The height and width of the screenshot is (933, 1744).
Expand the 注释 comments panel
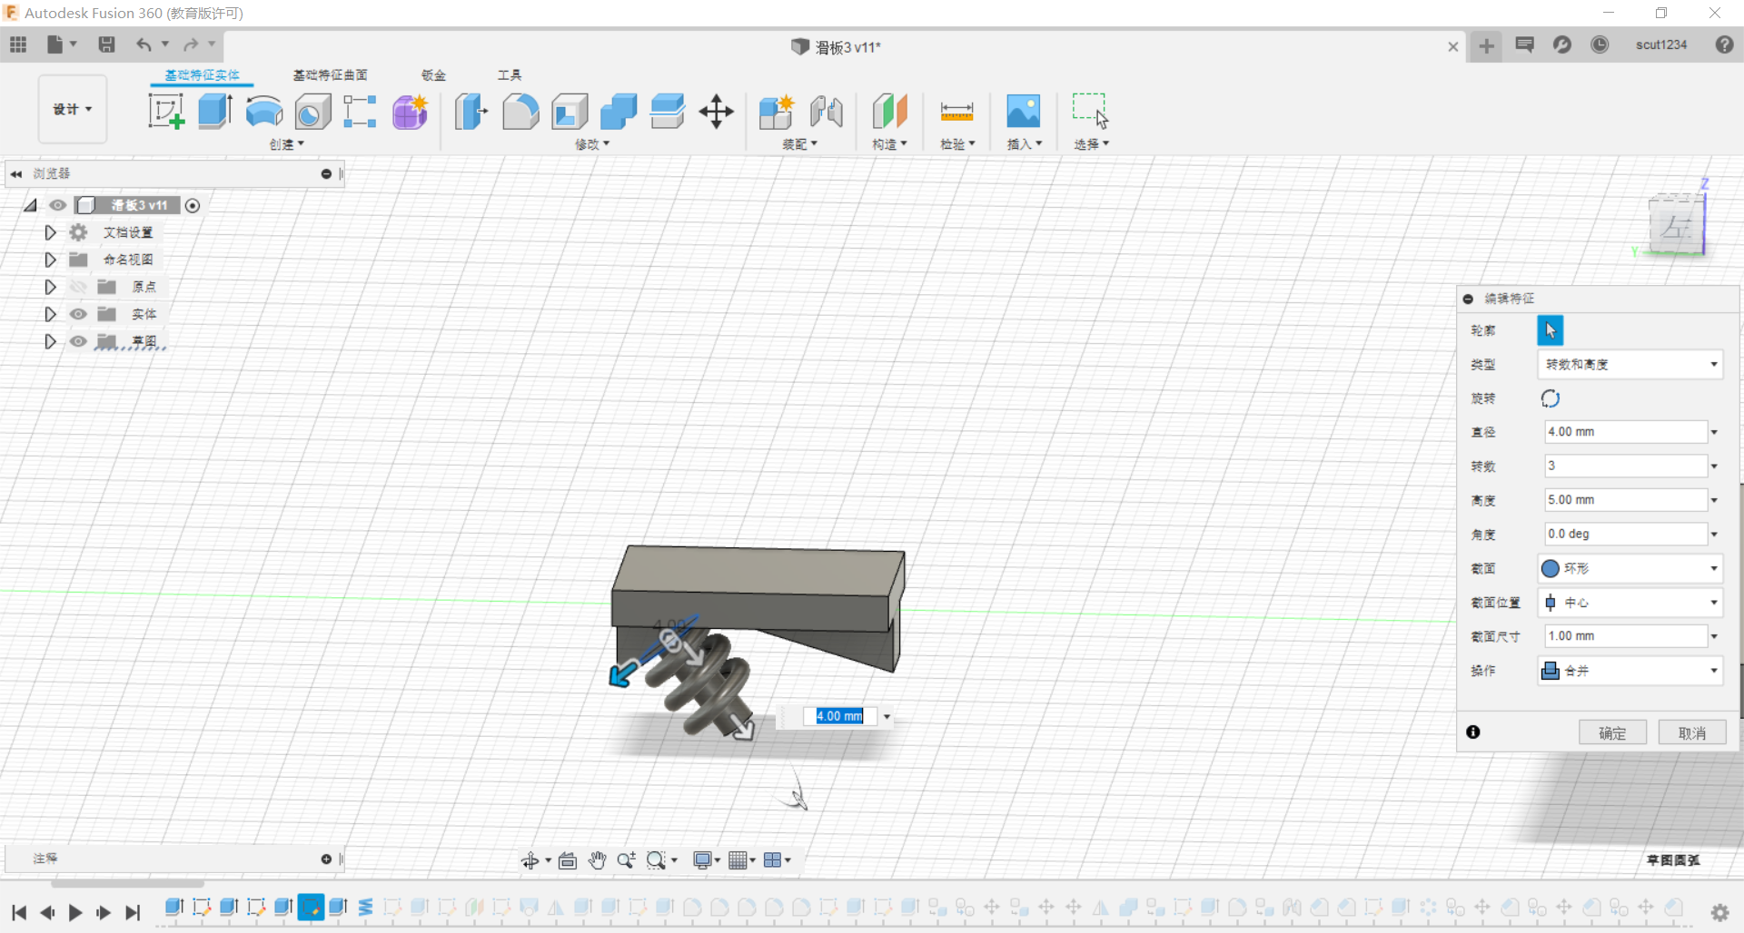pyautogui.click(x=326, y=859)
